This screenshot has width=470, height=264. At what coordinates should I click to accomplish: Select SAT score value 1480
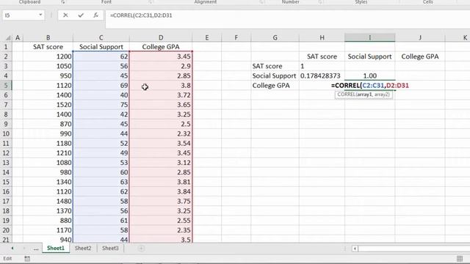tap(48, 201)
